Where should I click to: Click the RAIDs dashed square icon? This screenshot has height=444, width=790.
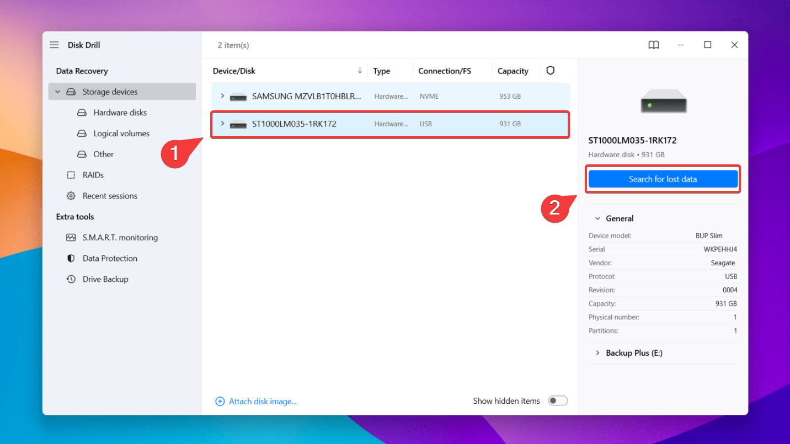point(71,175)
